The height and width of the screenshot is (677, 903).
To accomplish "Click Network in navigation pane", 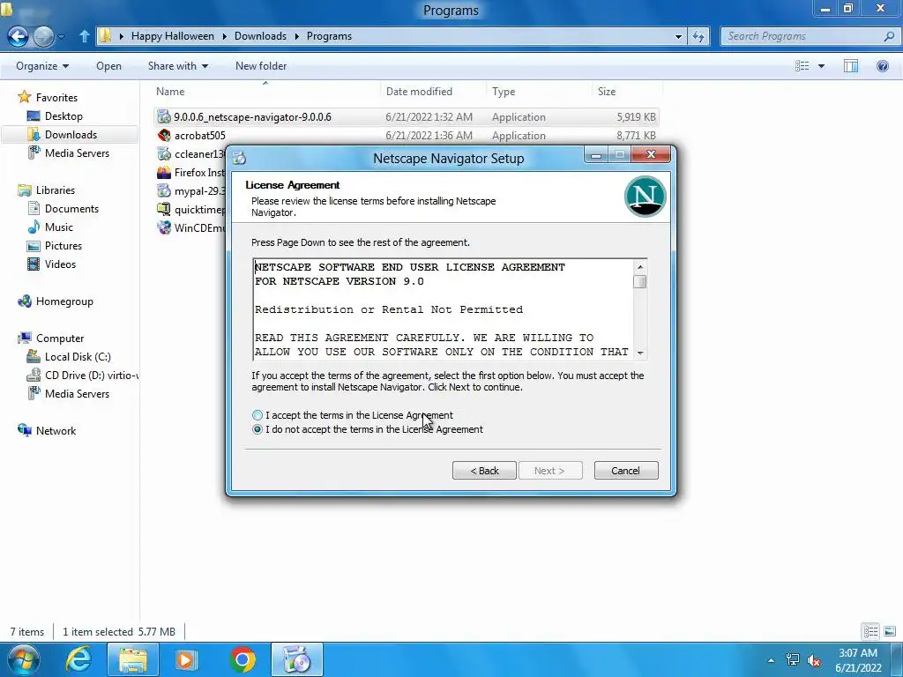I will point(56,430).
